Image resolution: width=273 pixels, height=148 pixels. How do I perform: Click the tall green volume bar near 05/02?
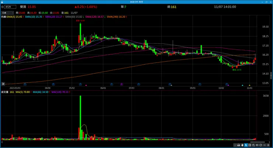[x=80, y=117]
